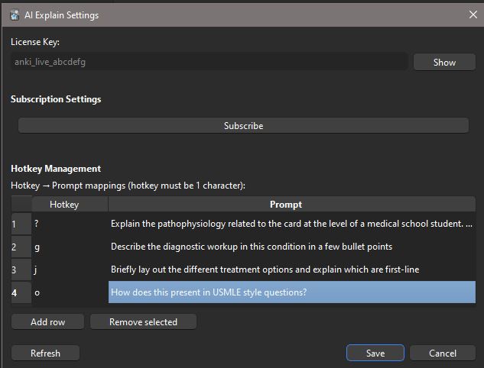Select the hotkey cell containing "g"
Image resolution: width=484 pixels, height=368 pixels.
[x=70, y=247]
